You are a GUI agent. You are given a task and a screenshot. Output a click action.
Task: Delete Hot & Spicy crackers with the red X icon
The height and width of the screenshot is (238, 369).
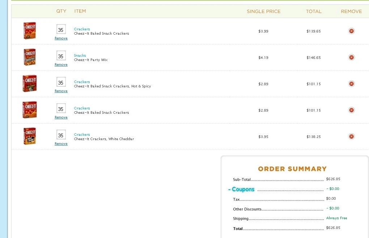pos(351,84)
